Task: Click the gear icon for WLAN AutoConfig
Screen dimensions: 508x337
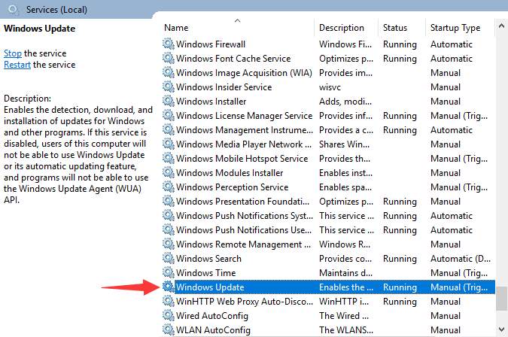Action: click(168, 329)
